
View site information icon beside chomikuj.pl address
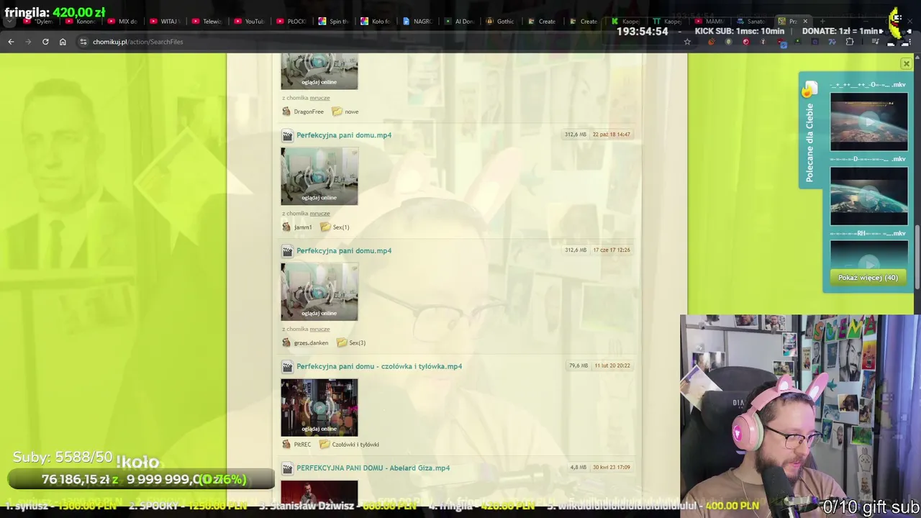[83, 42]
